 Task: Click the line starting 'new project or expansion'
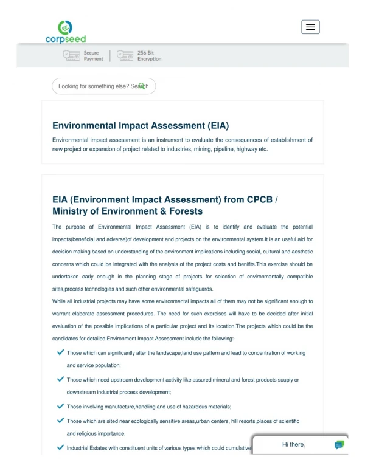click(x=160, y=150)
